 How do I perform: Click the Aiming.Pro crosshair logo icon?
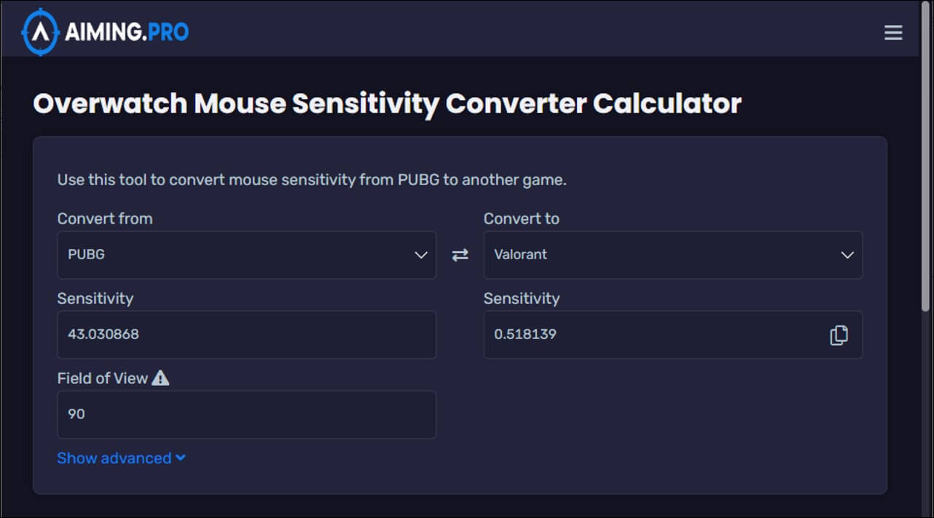pyautogui.click(x=39, y=32)
